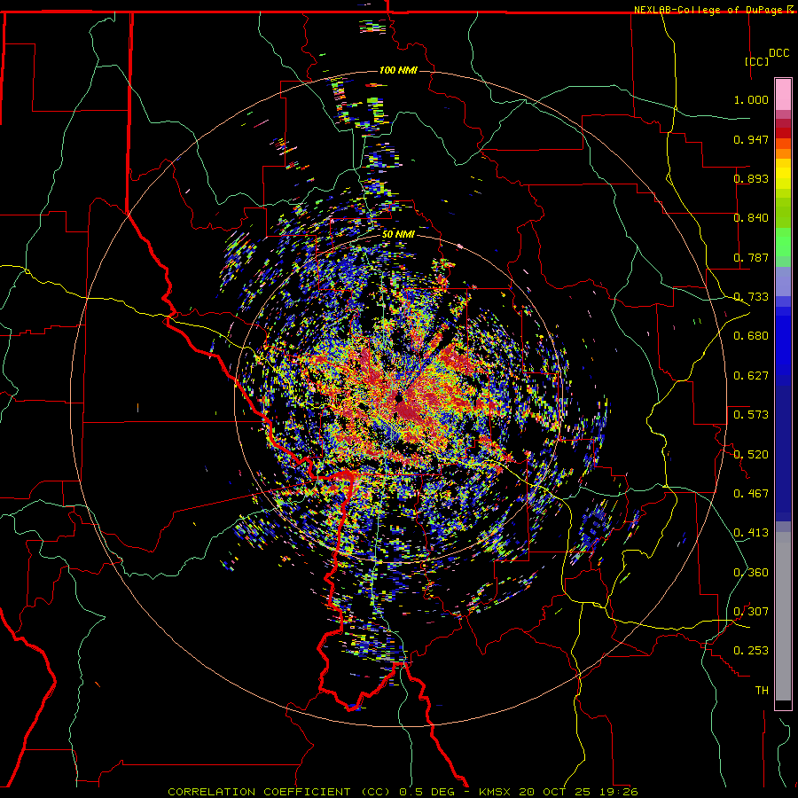Click the KMSX radar site black center dot
Image resolution: width=798 pixels, height=798 pixels.
pyautogui.click(x=398, y=397)
